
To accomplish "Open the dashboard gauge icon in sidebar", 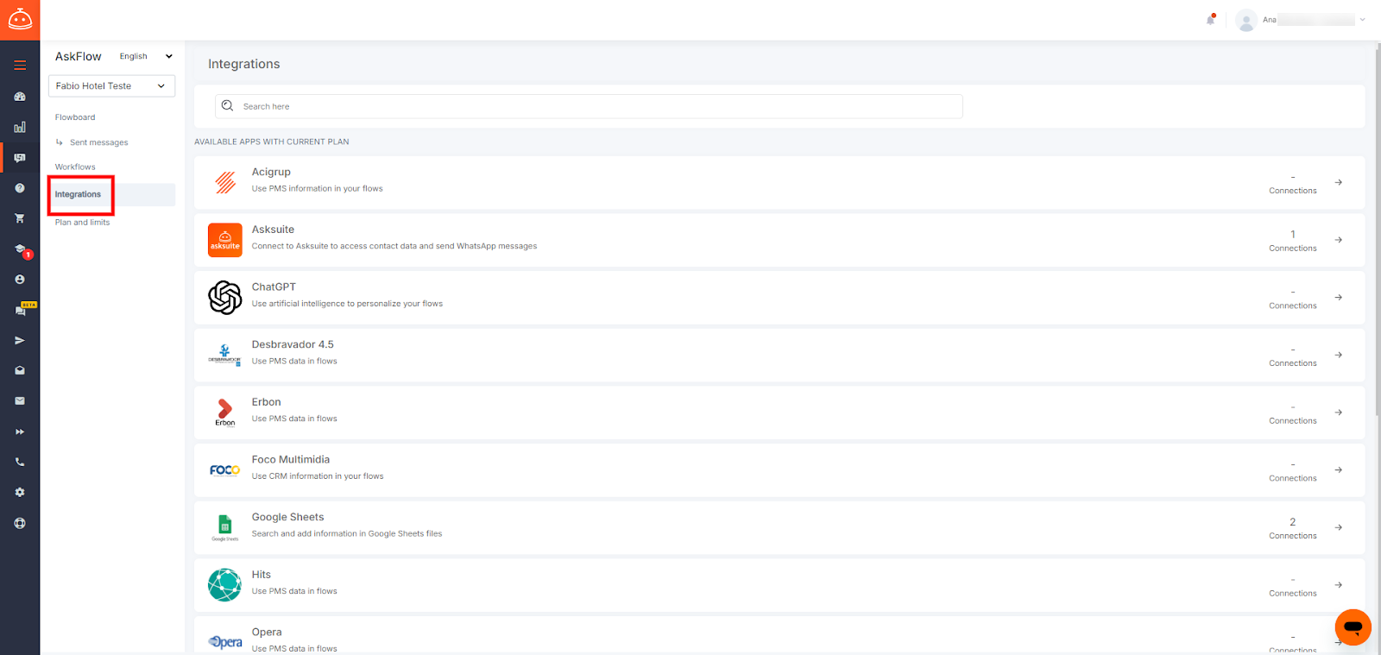I will click(x=20, y=97).
